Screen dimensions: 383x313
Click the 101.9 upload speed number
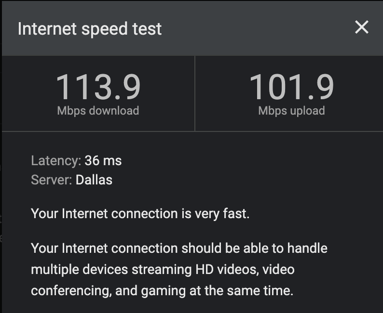[291, 87]
